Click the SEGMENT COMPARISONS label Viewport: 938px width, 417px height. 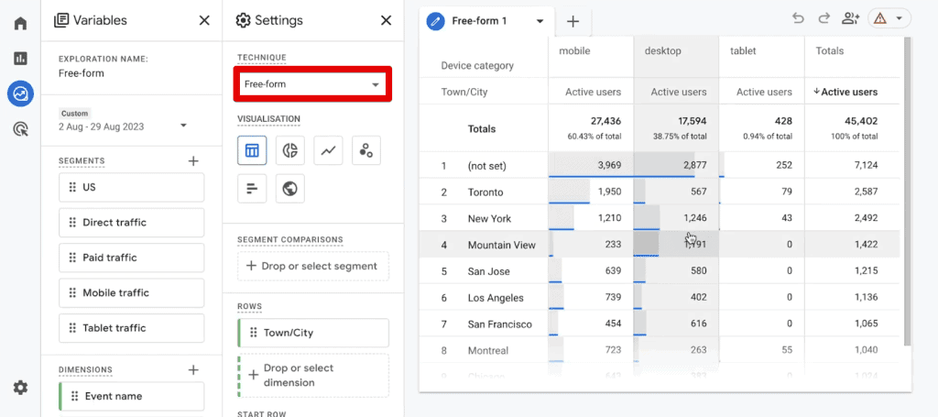click(290, 239)
